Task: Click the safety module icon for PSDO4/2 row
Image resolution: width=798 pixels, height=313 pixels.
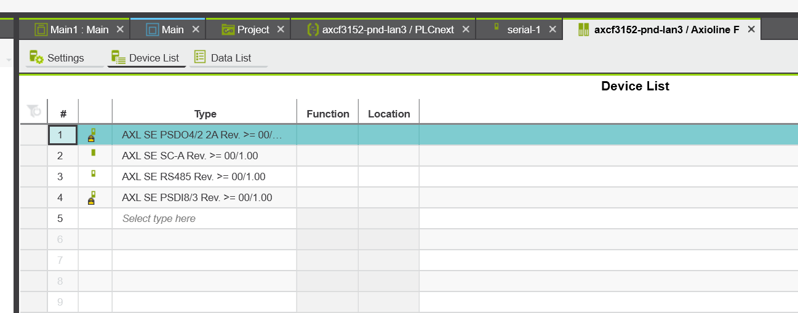Action: tap(92, 135)
